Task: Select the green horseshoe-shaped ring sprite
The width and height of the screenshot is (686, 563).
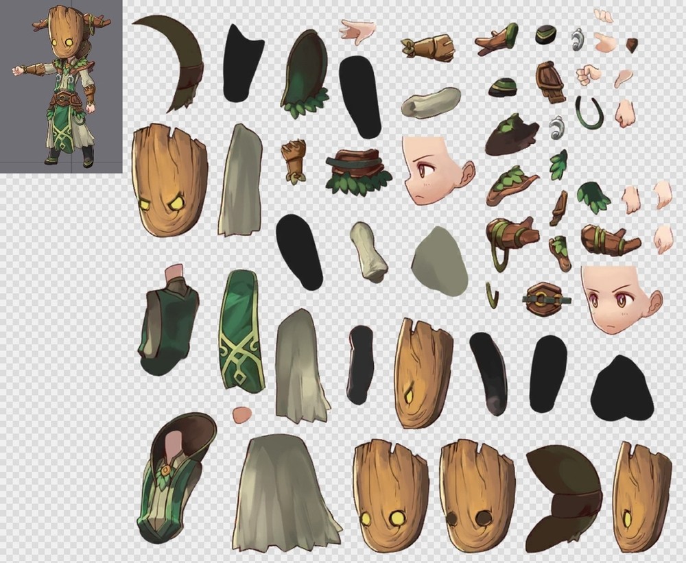Action: (589, 113)
